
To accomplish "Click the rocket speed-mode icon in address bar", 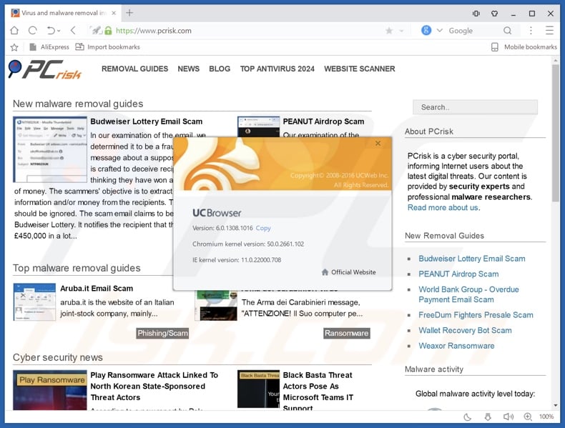I will pyautogui.click(x=97, y=31).
